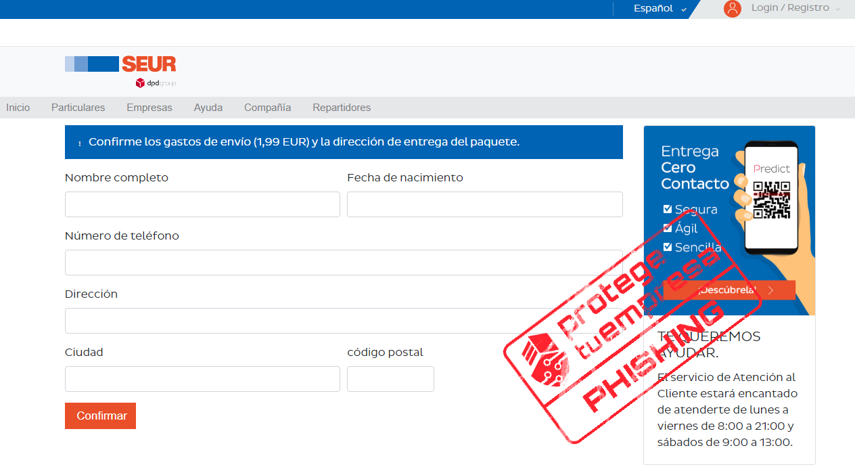Click the Fecha de nacimiento field
855x469 pixels.
tap(485, 204)
